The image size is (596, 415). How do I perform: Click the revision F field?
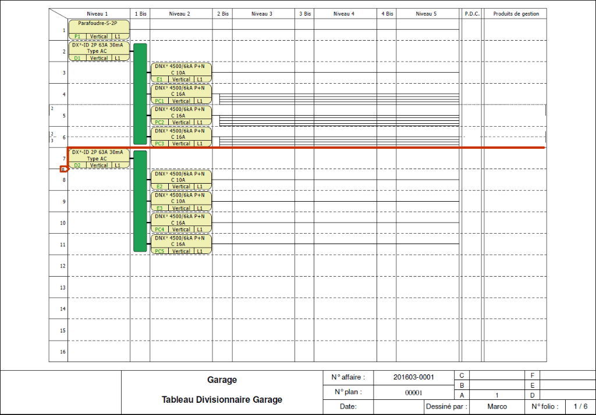(x=568, y=375)
